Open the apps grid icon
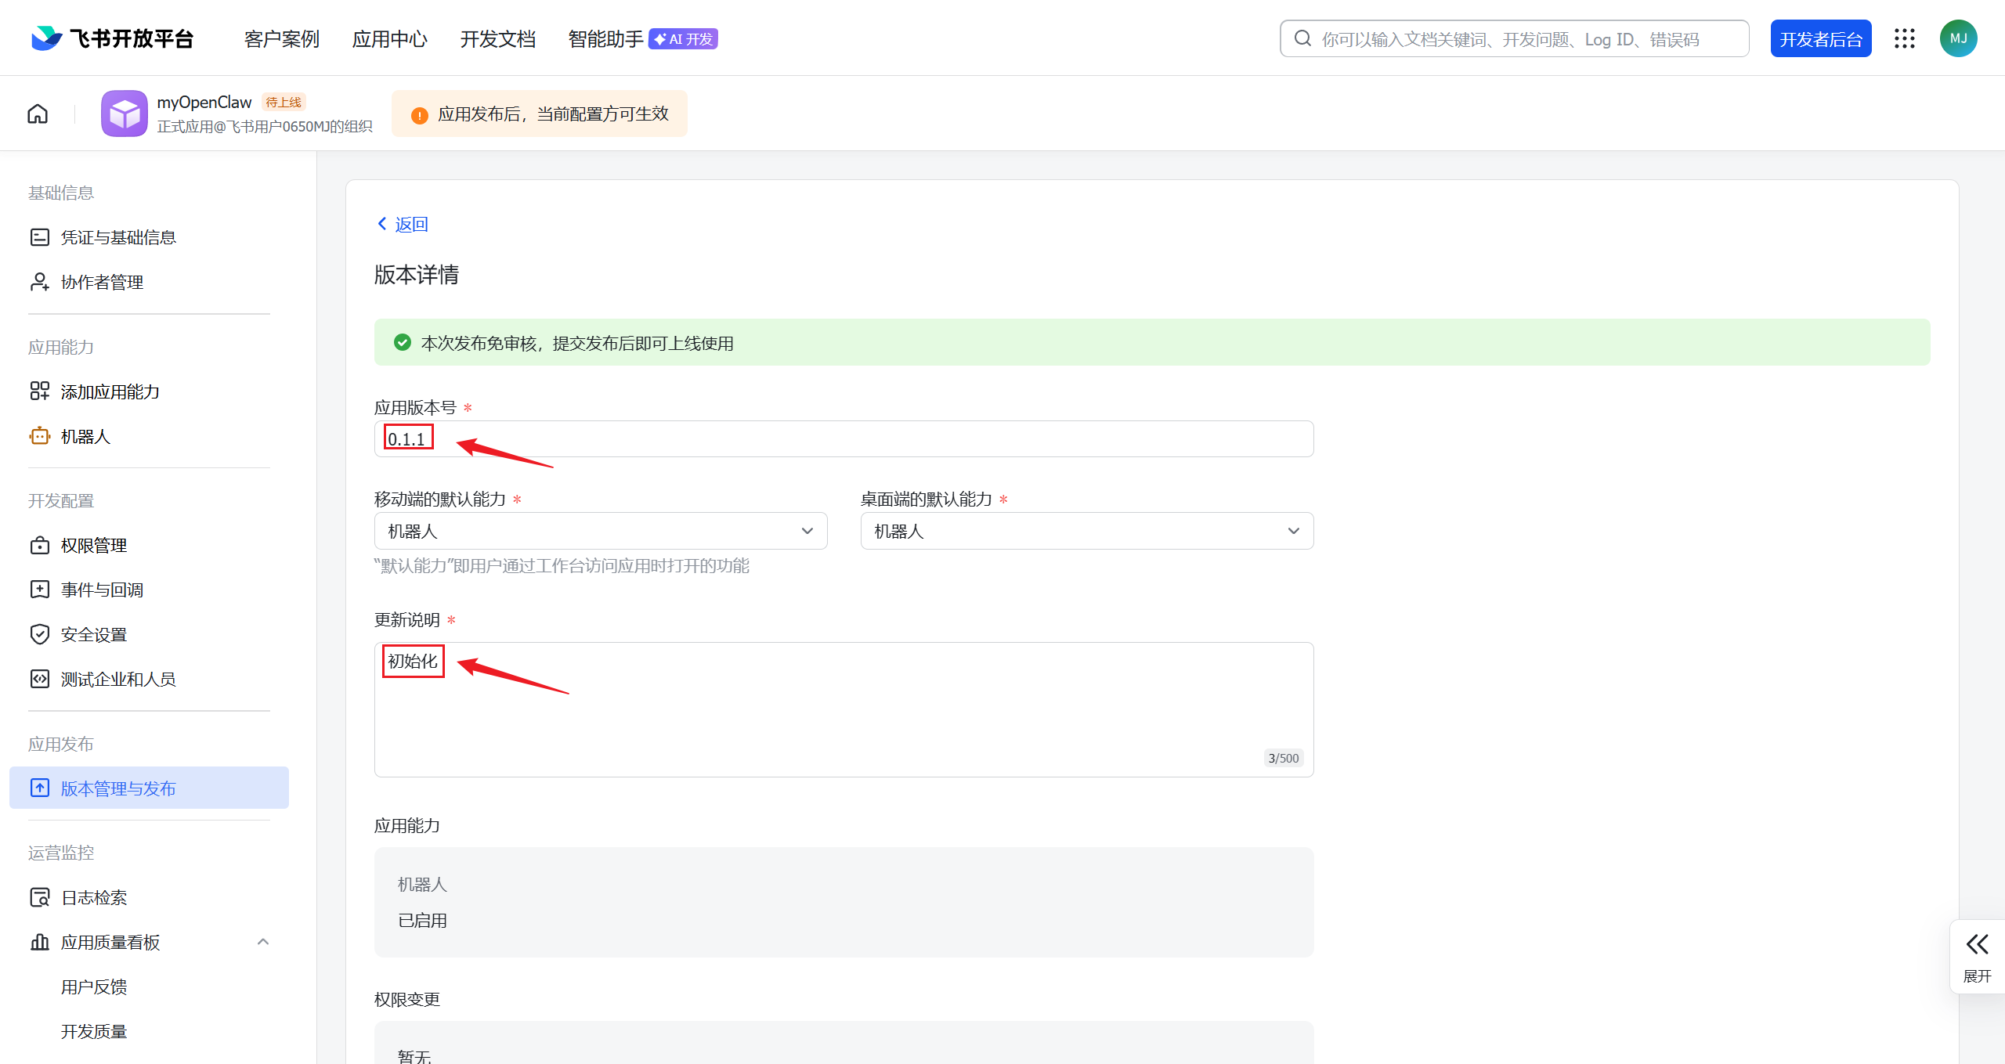Viewport: 2005px width, 1064px height. coord(1905,38)
